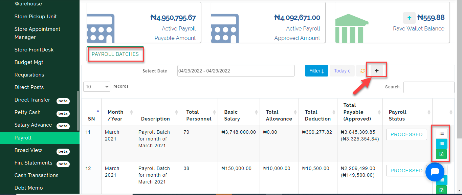This screenshot has width=462, height=195.
Task: Open Fin. Statements in sidebar
Action: click(33, 163)
